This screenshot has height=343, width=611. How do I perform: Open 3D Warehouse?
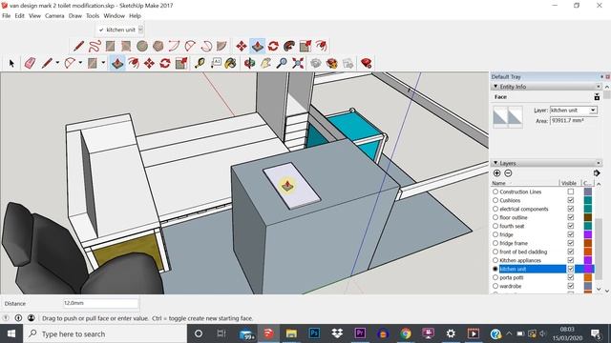[316, 63]
